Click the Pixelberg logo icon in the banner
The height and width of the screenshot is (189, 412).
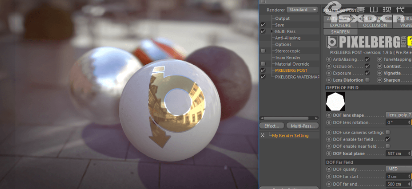[x=332, y=43]
